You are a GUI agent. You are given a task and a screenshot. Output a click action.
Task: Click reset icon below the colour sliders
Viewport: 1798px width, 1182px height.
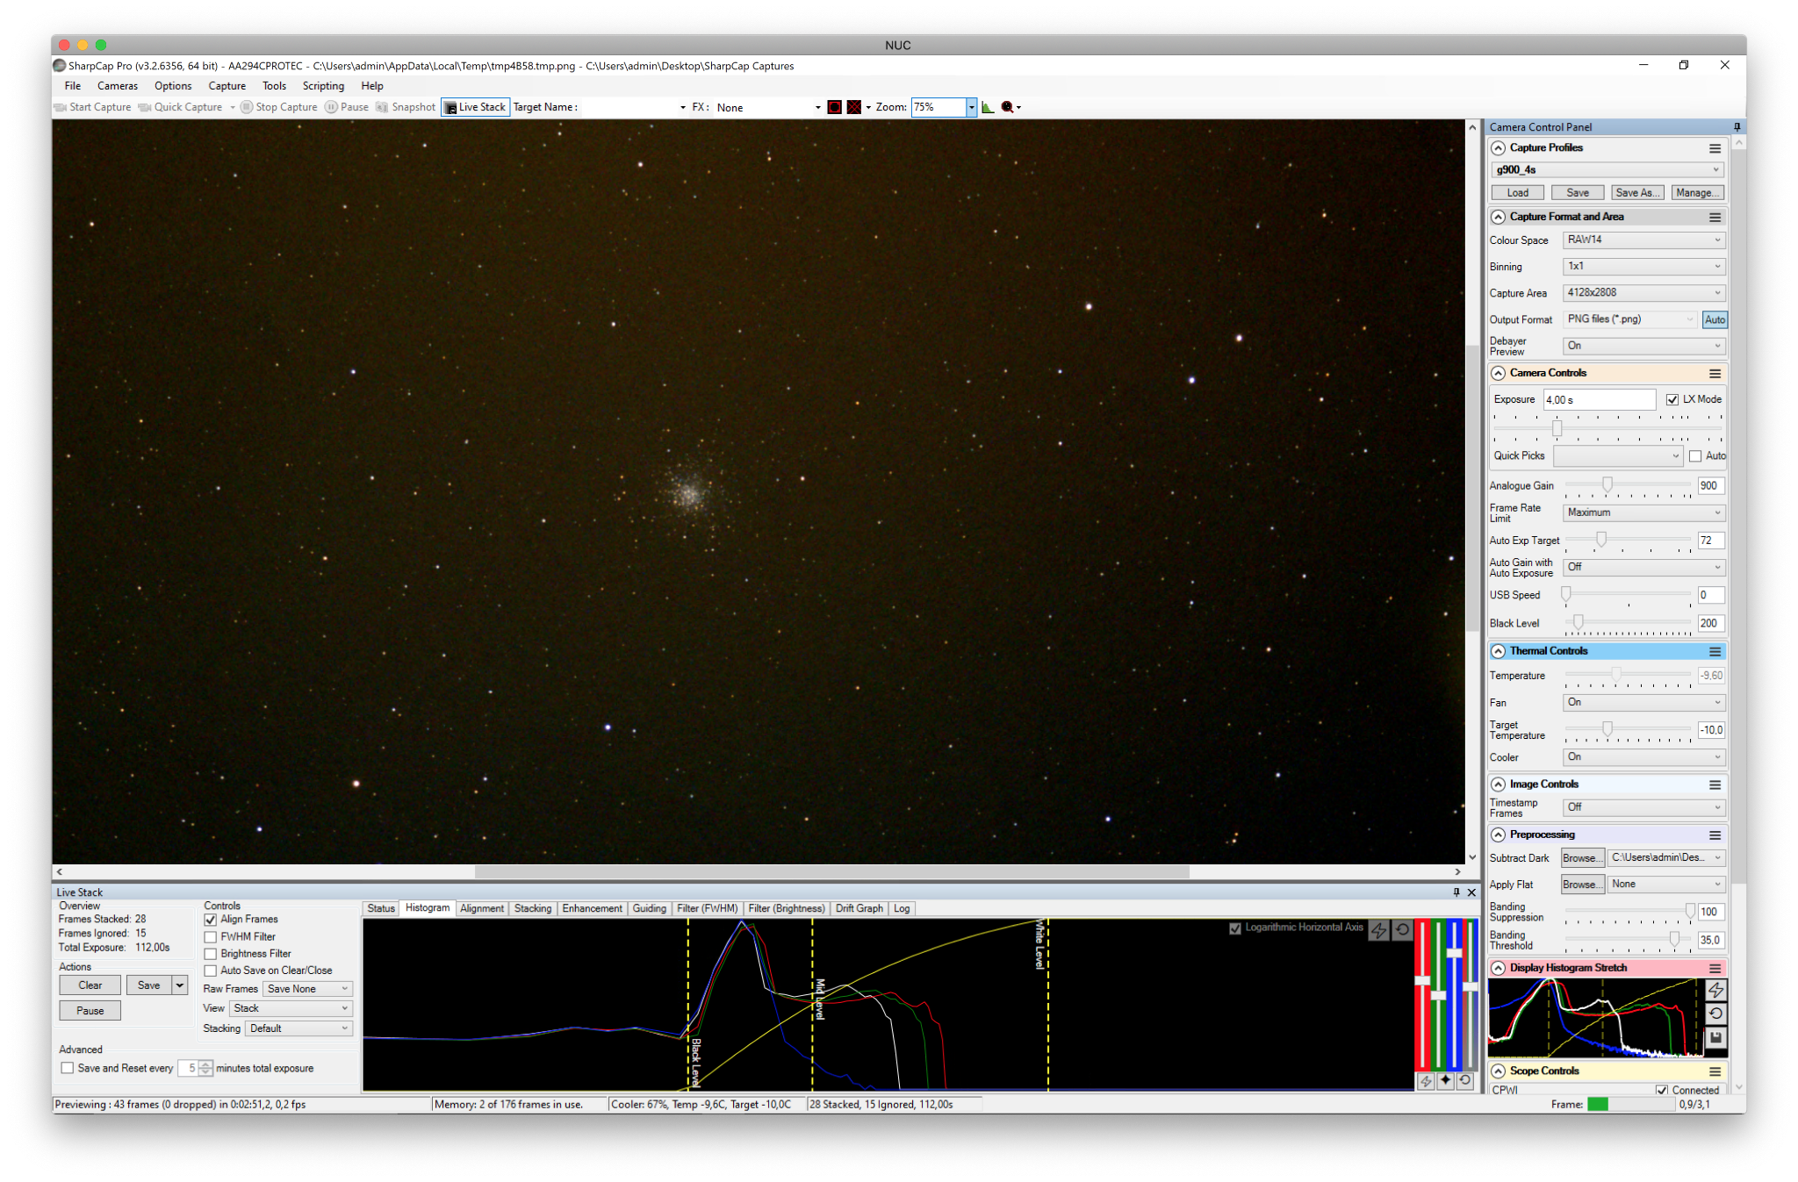(1464, 1081)
